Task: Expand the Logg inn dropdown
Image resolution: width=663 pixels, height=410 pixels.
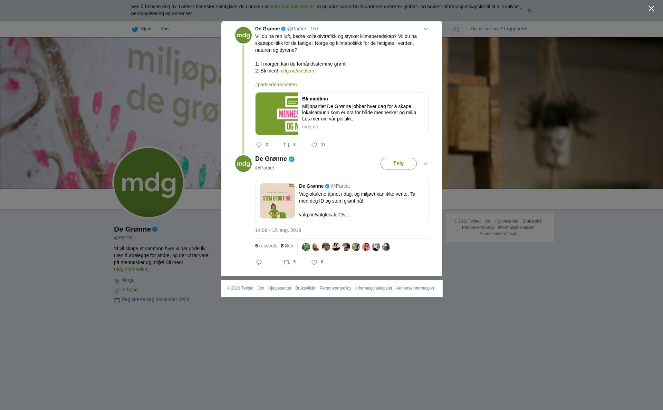Action: click(x=515, y=29)
